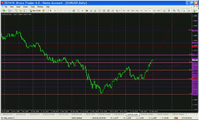
Task: Select the Crosshair tool
Action: [55, 11]
